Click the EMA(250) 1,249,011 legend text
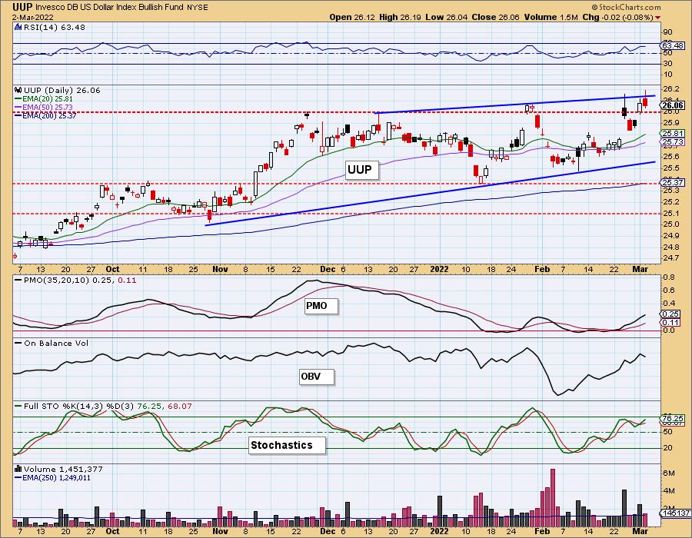Image resolution: width=692 pixels, height=538 pixels. tap(56, 477)
